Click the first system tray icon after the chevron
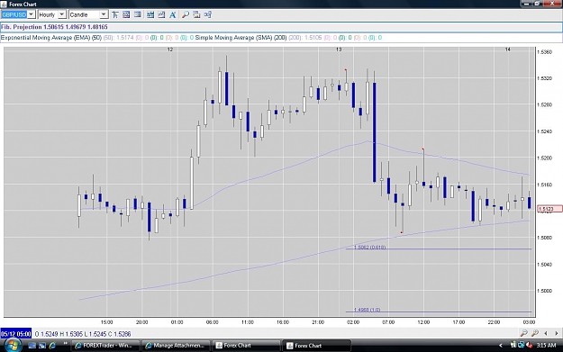The width and height of the screenshot is (563, 352). 513,345
